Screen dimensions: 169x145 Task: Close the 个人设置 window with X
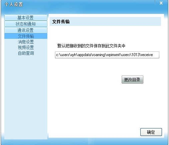(x=161, y=3)
